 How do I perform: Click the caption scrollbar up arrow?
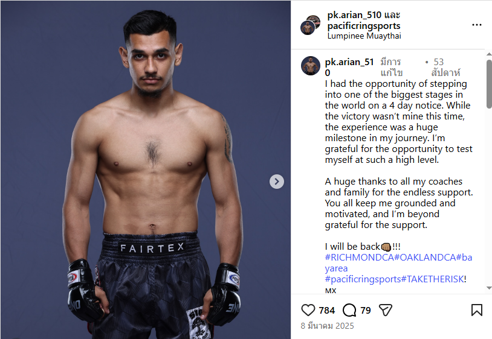click(489, 54)
